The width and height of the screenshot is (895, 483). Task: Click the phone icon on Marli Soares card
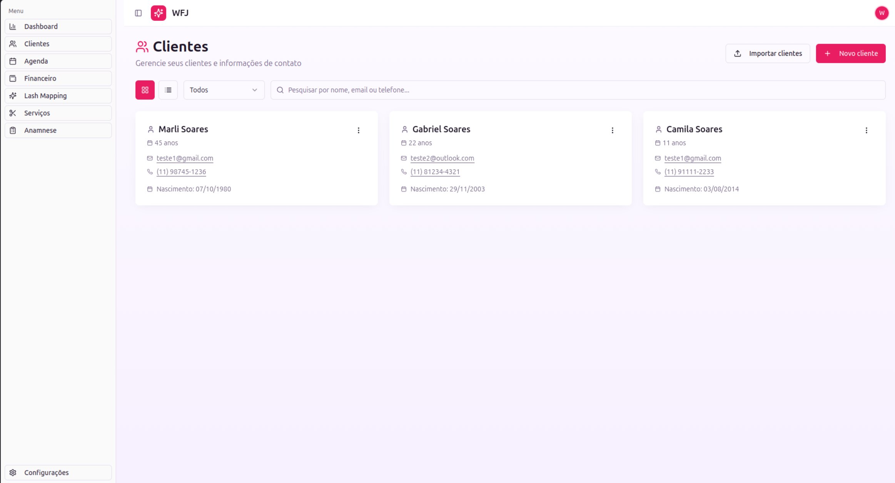(150, 172)
